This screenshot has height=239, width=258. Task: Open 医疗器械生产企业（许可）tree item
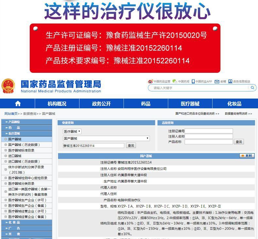point(27,200)
